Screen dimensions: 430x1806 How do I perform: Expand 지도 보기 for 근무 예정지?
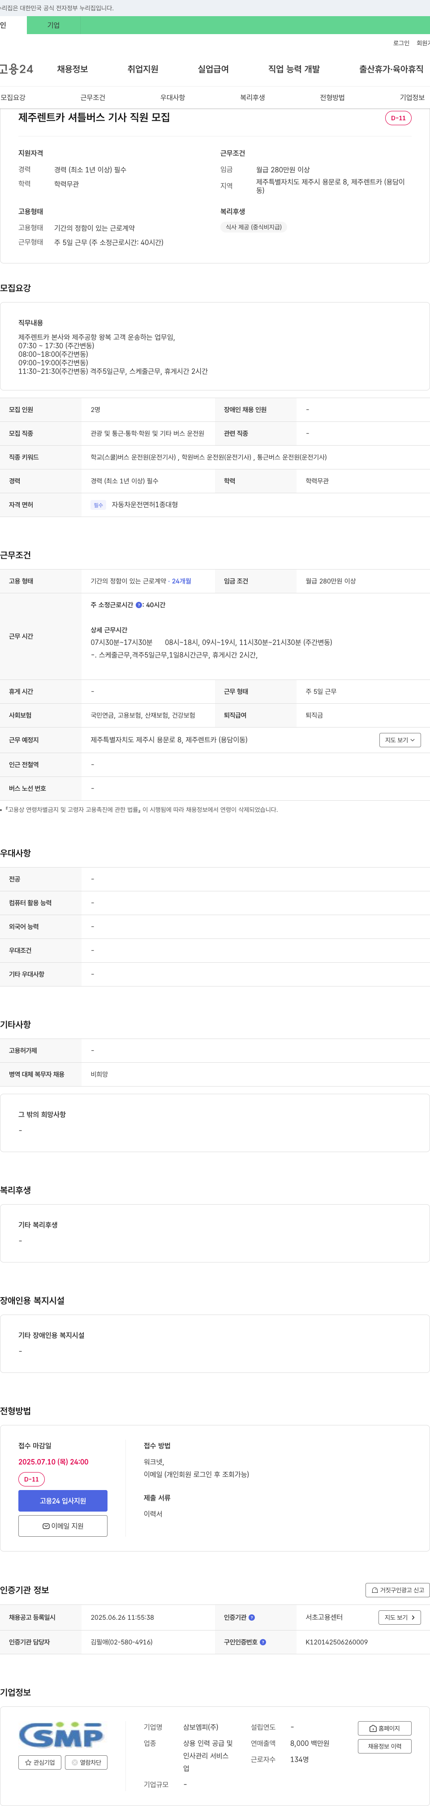400,740
